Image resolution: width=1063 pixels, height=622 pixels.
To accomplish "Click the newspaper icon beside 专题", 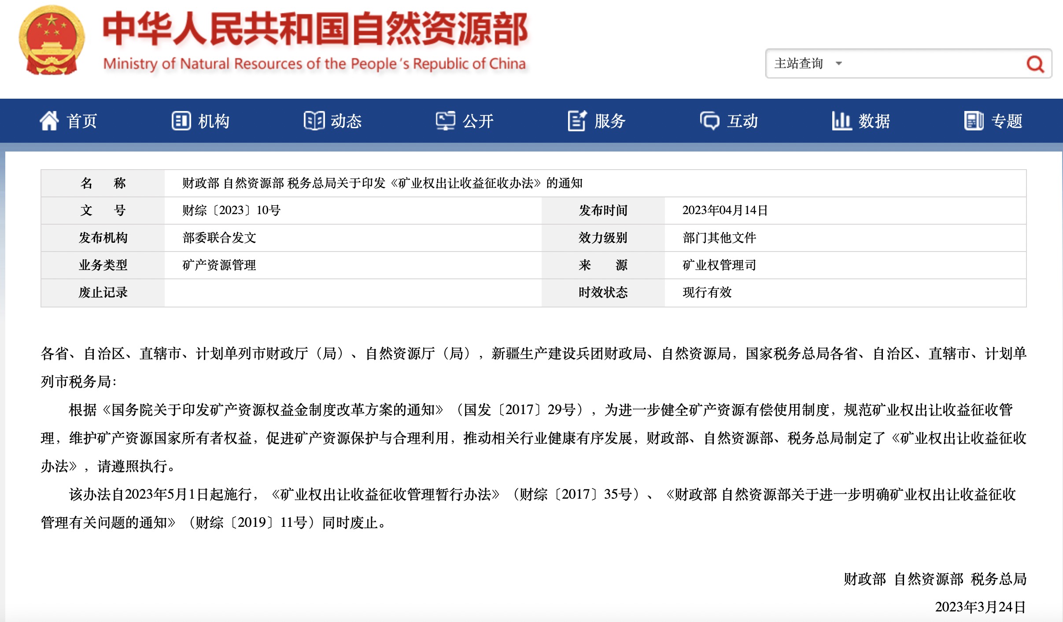I will coord(974,121).
